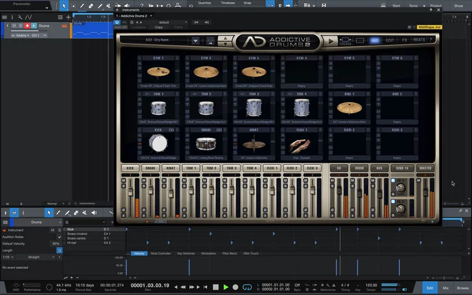Viewport: 472px width, 295px height.
Task: Click the Kick drum kit piece image
Action: tap(158, 144)
